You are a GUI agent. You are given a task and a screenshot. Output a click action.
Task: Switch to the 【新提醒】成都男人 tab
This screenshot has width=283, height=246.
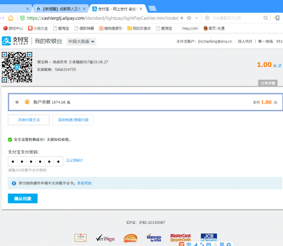point(61,9)
